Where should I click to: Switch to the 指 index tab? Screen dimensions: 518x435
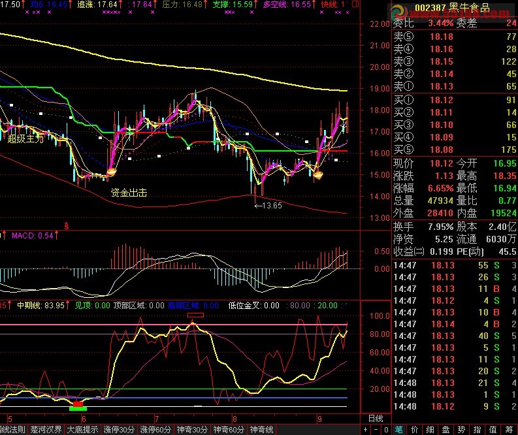(478, 430)
